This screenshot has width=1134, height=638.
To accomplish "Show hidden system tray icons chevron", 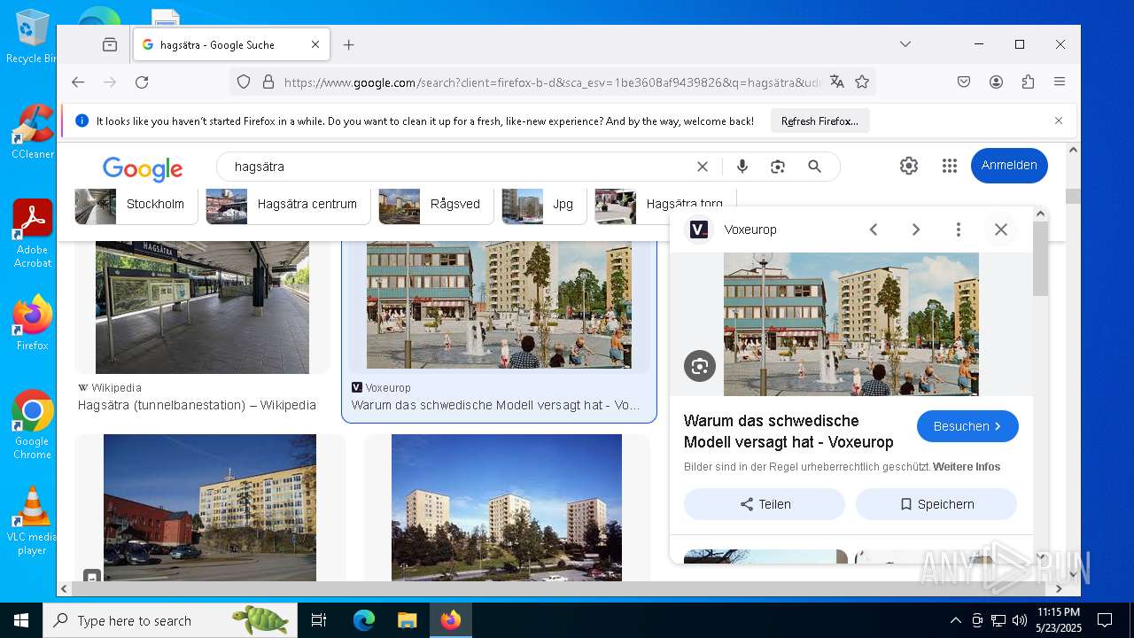I will 955,620.
